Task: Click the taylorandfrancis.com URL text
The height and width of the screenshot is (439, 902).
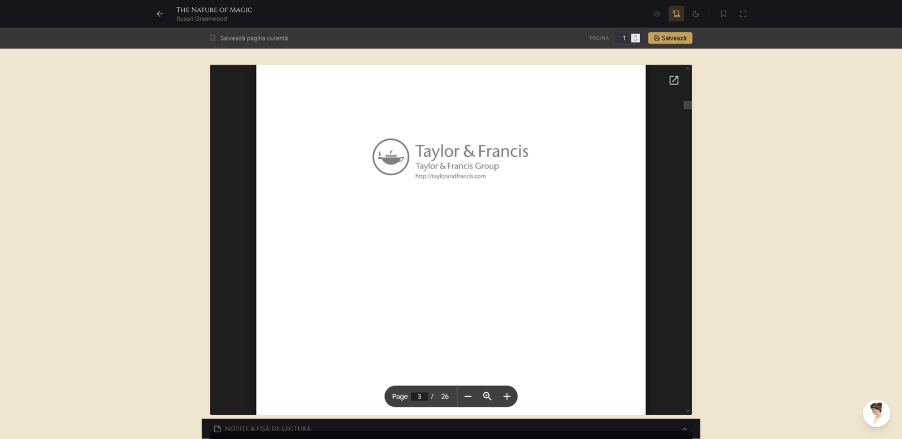Action: (450, 176)
